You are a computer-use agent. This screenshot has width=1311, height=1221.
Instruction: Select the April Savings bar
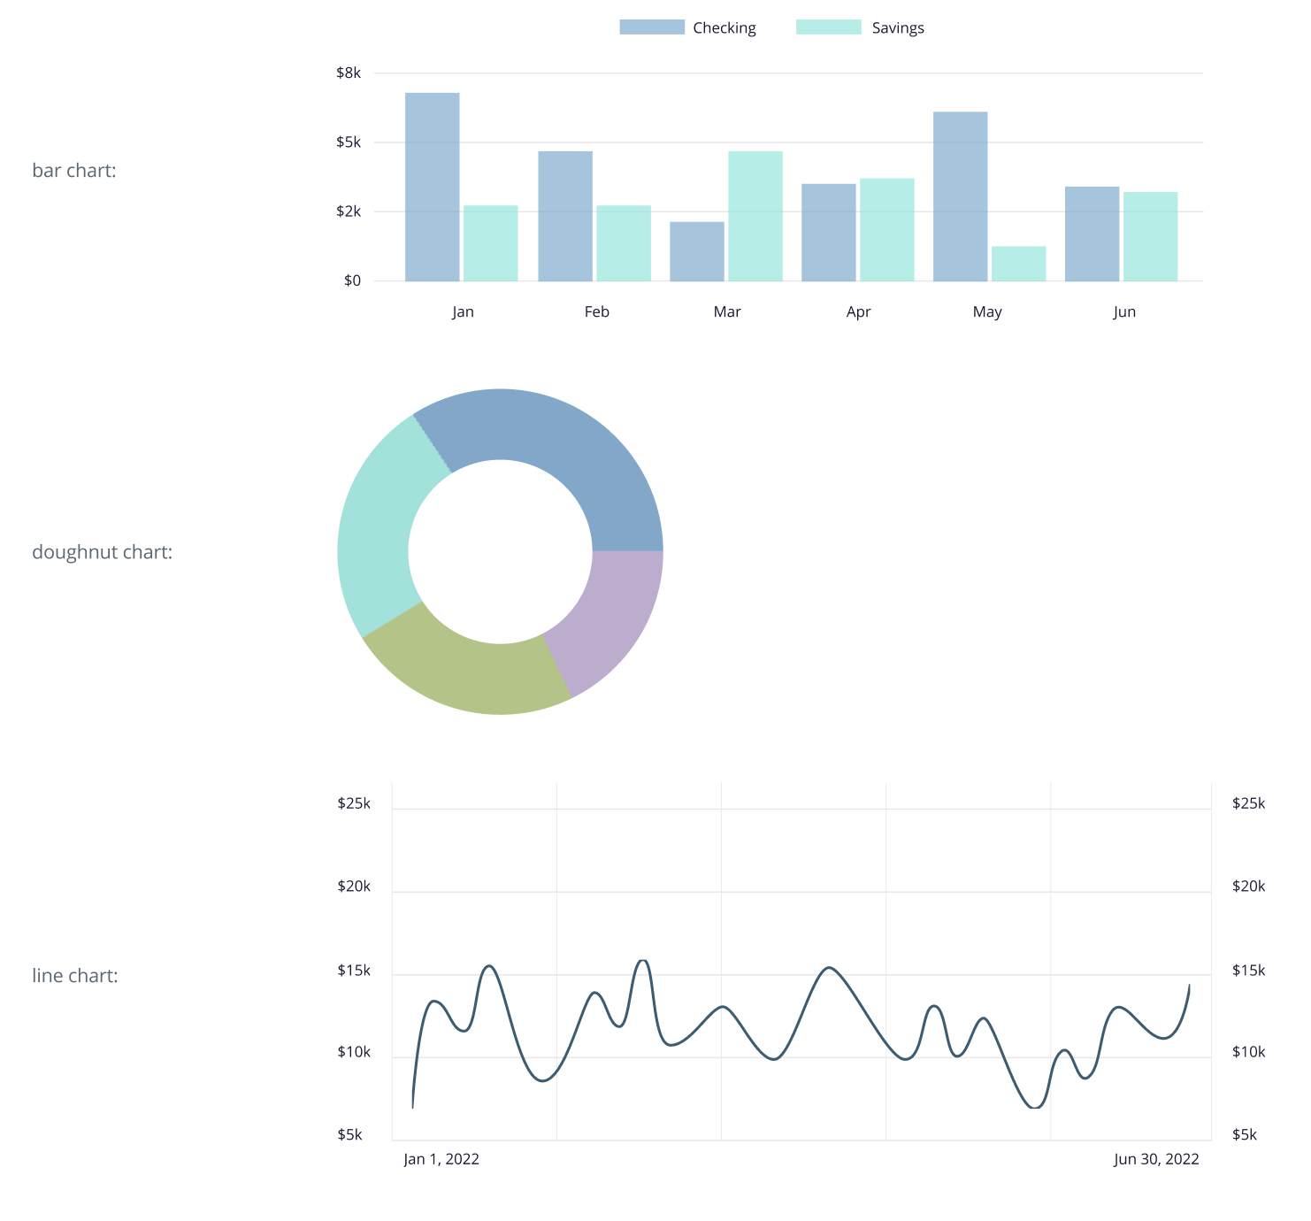887,230
